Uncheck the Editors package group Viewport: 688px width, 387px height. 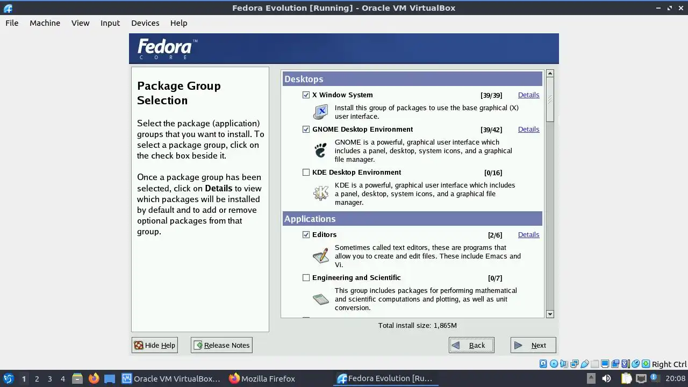coord(306,235)
